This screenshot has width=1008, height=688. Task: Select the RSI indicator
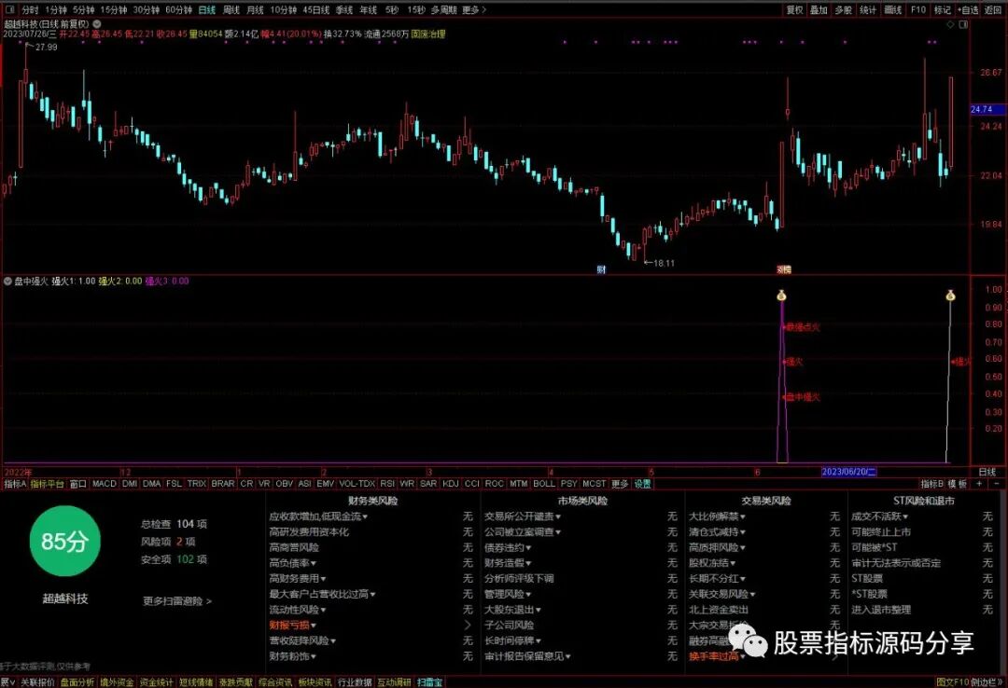387,483
